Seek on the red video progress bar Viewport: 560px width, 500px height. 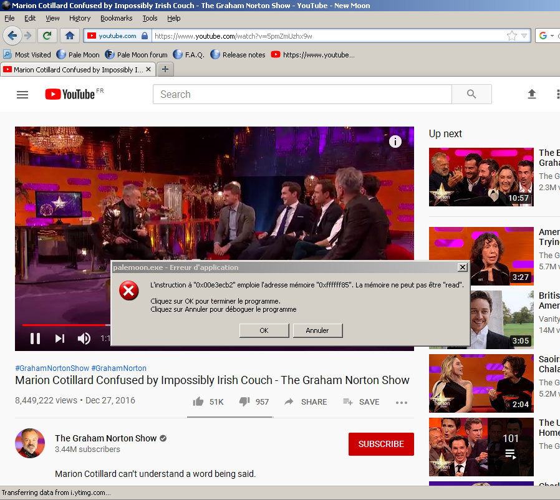[66, 325]
